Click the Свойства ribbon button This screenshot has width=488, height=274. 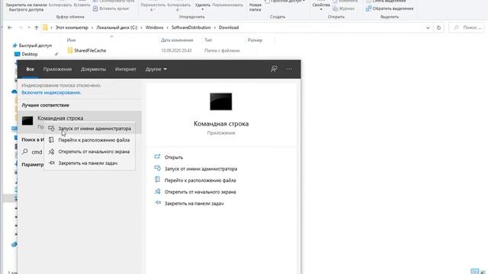tap(321, 5)
